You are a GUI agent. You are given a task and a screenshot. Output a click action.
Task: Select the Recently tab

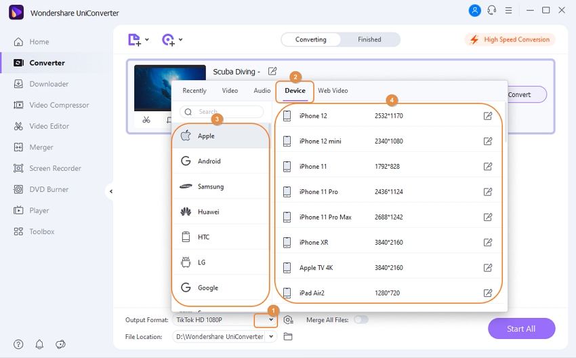click(194, 91)
